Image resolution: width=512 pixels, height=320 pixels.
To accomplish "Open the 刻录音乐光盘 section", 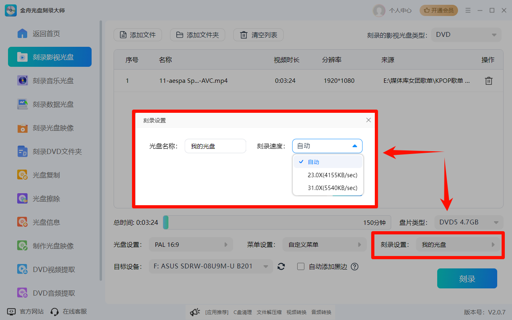I will [x=50, y=80].
